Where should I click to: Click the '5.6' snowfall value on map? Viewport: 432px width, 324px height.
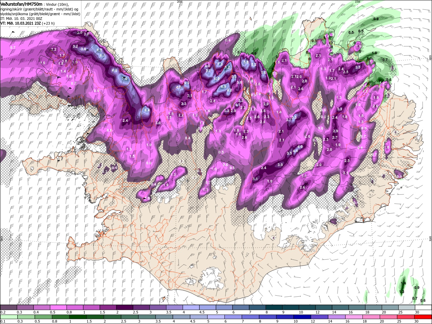[264, 73]
